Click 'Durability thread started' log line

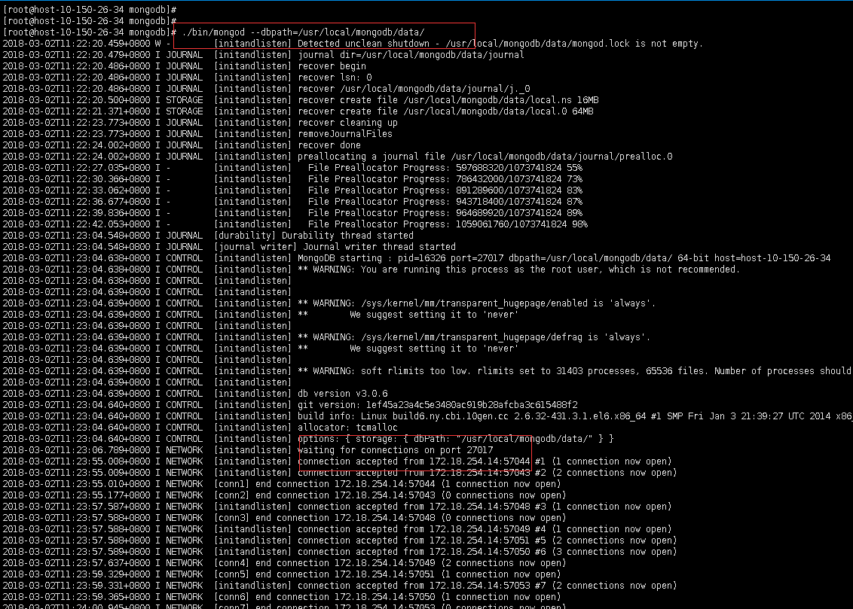point(208,236)
